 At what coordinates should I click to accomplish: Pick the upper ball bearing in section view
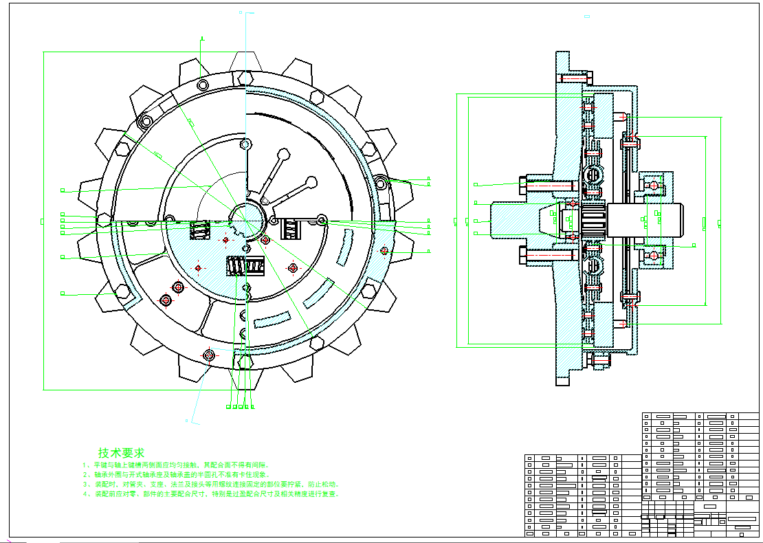652,185
